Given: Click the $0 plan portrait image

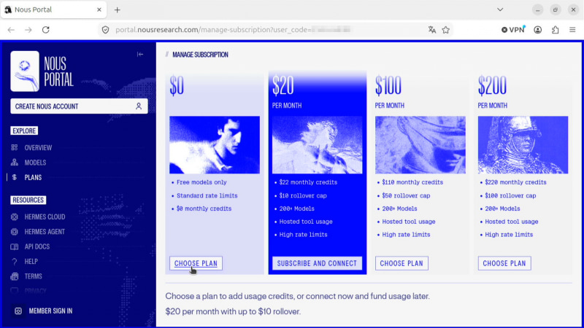Looking at the screenshot, I should (x=215, y=144).
